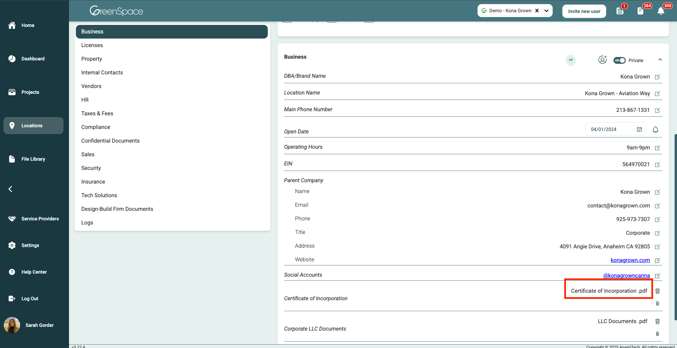677x348 pixels.
Task: Click the add user icon in Business header
Action: pyautogui.click(x=603, y=60)
